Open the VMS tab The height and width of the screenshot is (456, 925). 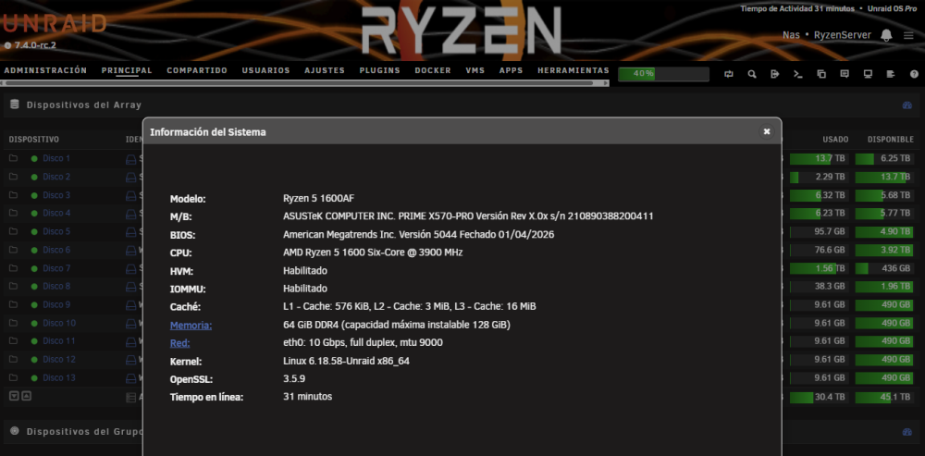pyautogui.click(x=475, y=70)
